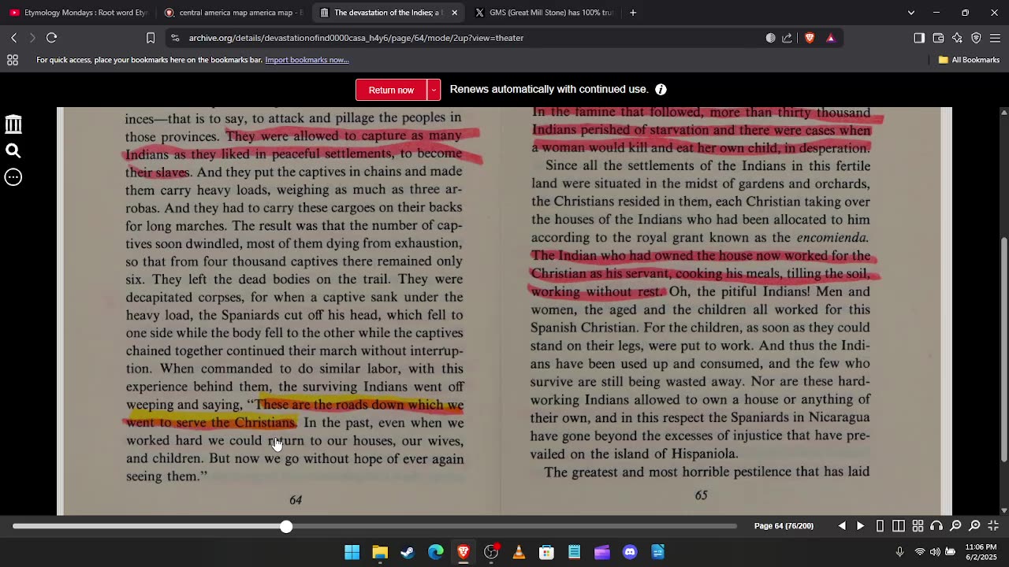Open Notepad from the taskbar
1009x567 pixels.
(574, 552)
